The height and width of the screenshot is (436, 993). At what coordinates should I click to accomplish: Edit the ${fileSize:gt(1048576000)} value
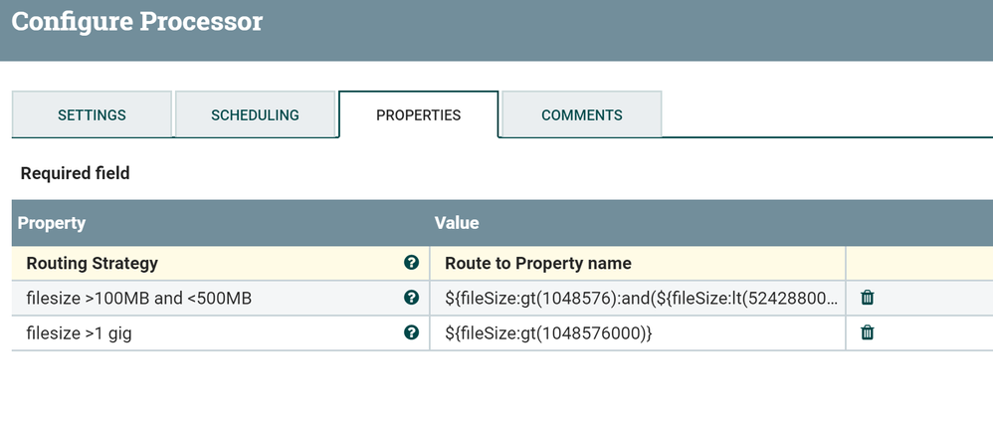pos(548,333)
